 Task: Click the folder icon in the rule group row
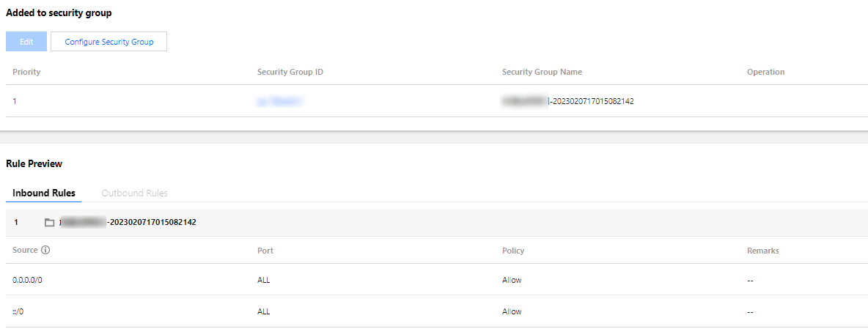coord(49,222)
